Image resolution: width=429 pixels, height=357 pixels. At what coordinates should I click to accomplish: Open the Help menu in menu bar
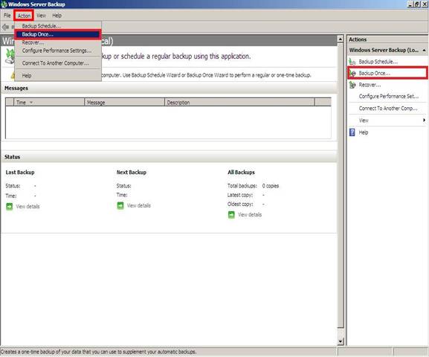tap(57, 16)
